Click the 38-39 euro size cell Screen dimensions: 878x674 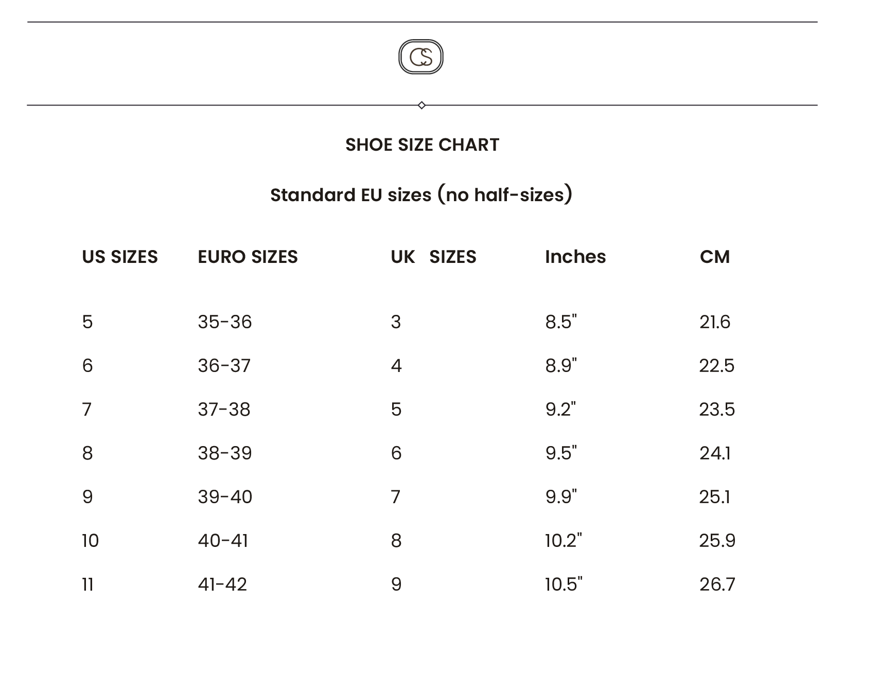pyautogui.click(x=225, y=453)
